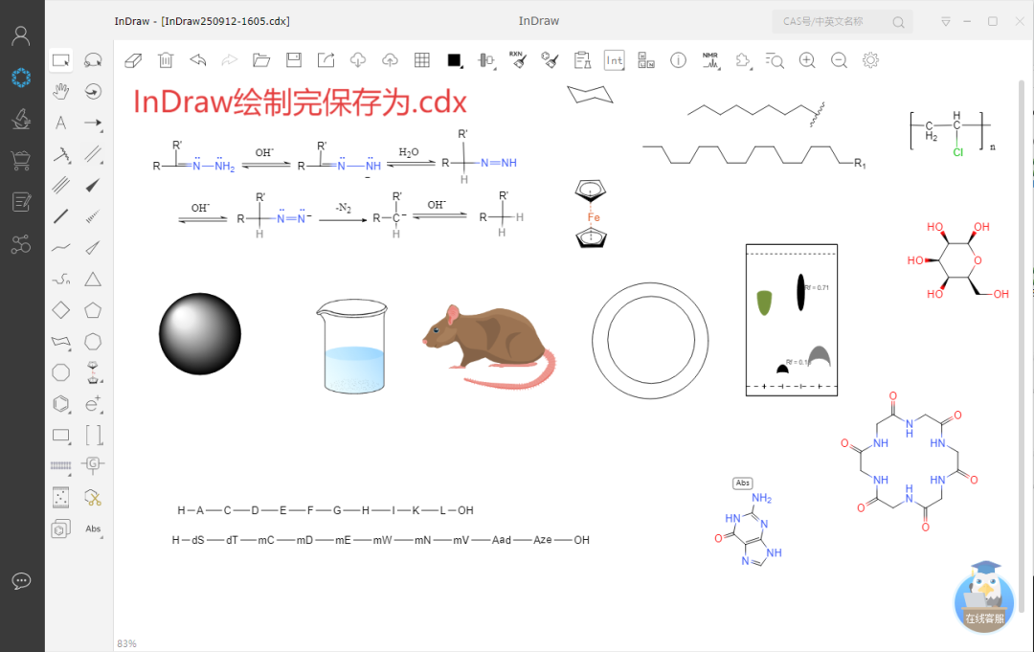The image size is (1034, 652).
Task: Select the triangle shape tool
Action: tap(93, 279)
